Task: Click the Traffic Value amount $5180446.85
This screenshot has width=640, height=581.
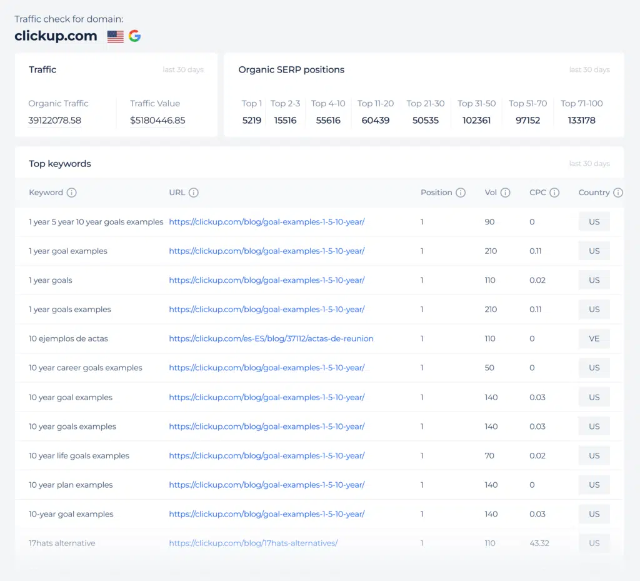Action: 157,121
